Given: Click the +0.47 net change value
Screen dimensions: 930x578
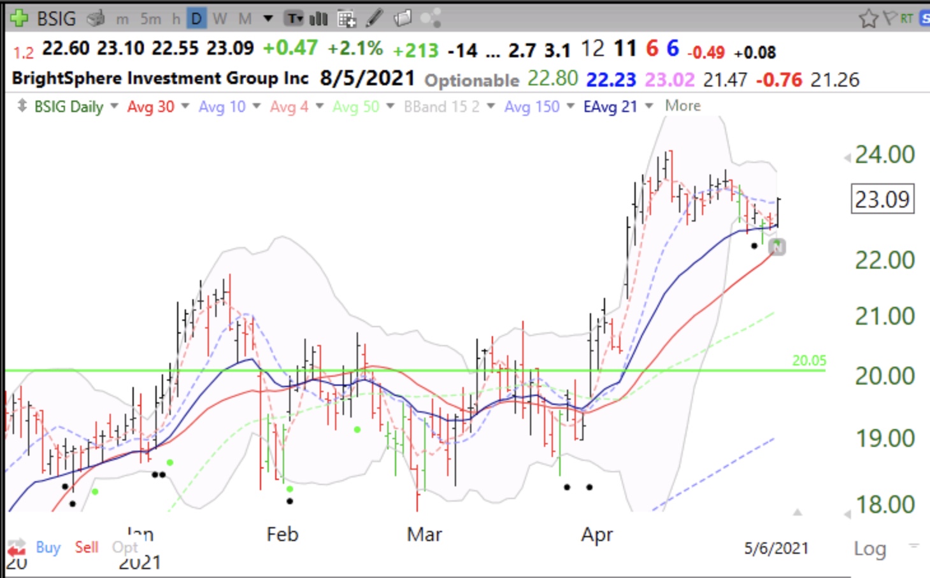Looking at the screenshot, I should (290, 48).
